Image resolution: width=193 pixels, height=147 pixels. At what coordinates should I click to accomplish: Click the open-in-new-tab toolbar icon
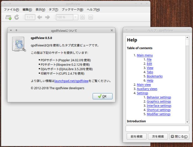point(8,17)
